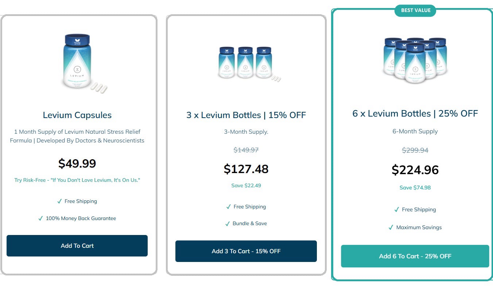This screenshot has width=493, height=286.
Task: Open the 6 x Levium Bottles title
Action: (x=415, y=113)
